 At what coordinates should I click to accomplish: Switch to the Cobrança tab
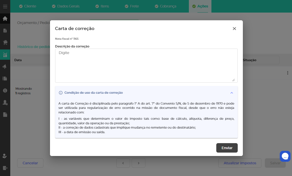pos(165,6)
